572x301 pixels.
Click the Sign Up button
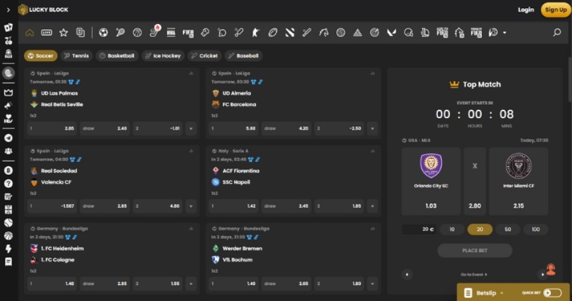[x=556, y=10]
